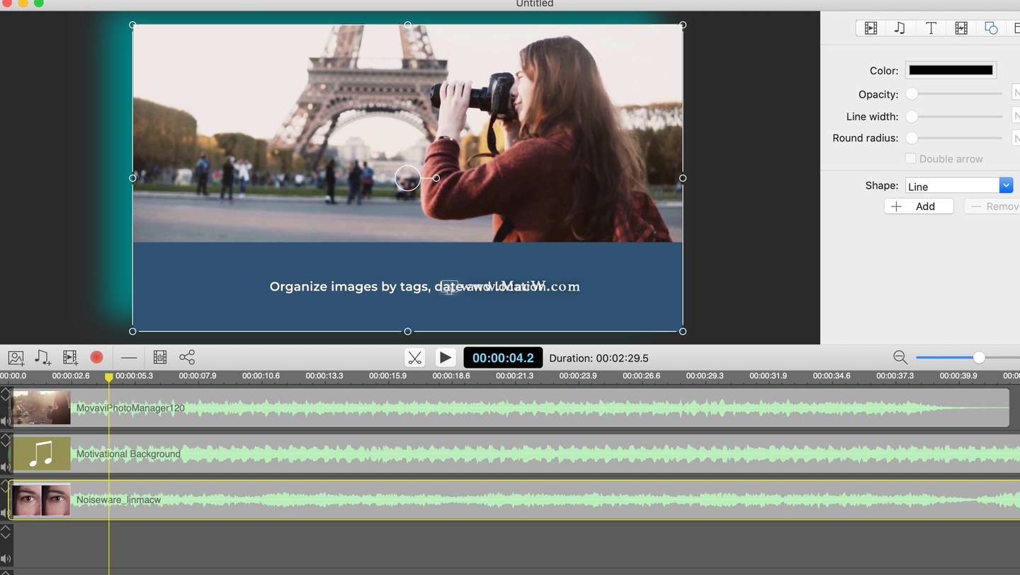Click the Add shape button

coord(919,207)
